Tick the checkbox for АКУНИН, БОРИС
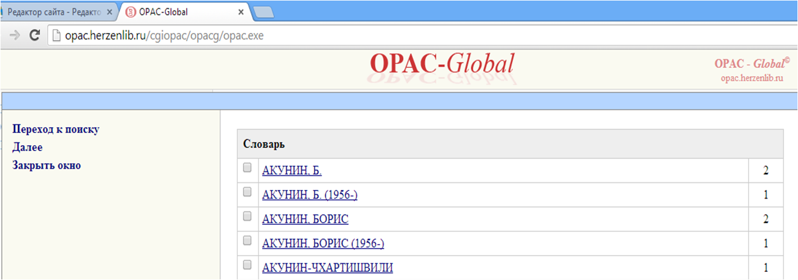The height and width of the screenshot is (280, 798). pos(247,217)
